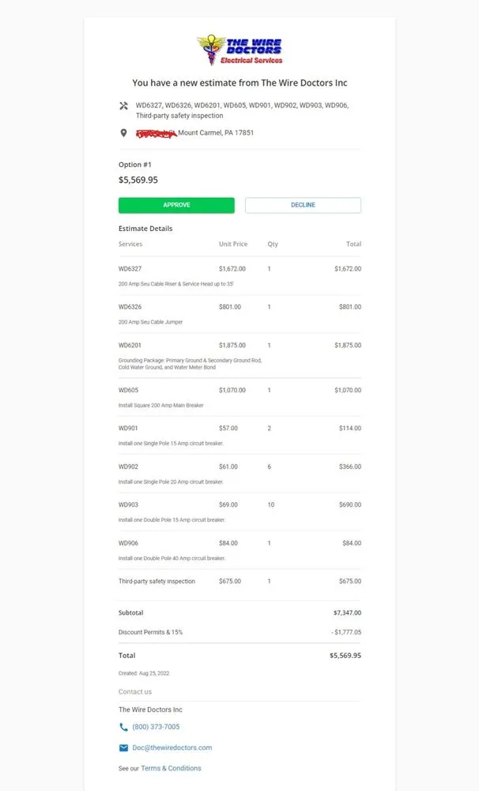Click the Option #1 heading
The height and width of the screenshot is (791, 479).
pyautogui.click(x=134, y=165)
